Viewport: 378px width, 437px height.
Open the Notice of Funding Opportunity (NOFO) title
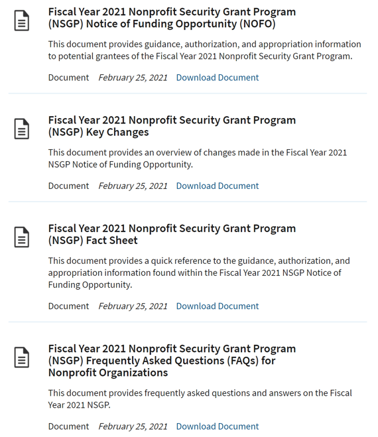(172, 18)
